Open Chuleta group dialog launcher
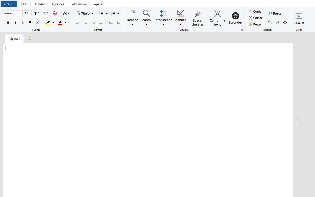The height and width of the screenshot is (197, 315). pos(242,30)
